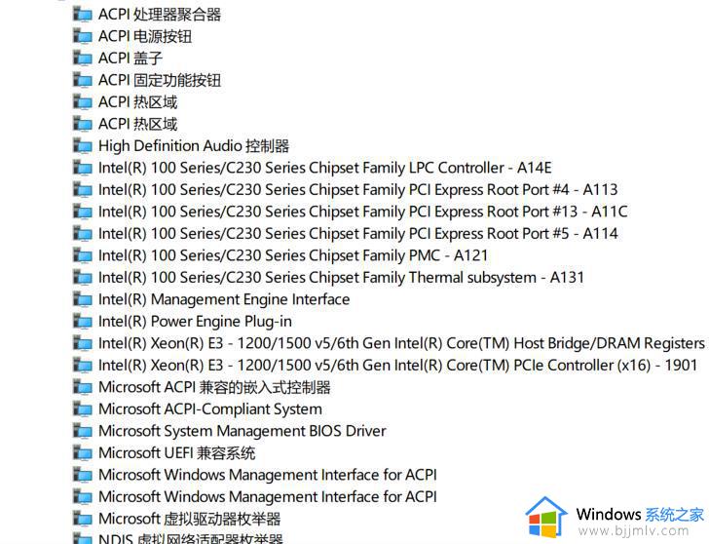Select LPC Controller - A14E entry

324,168
